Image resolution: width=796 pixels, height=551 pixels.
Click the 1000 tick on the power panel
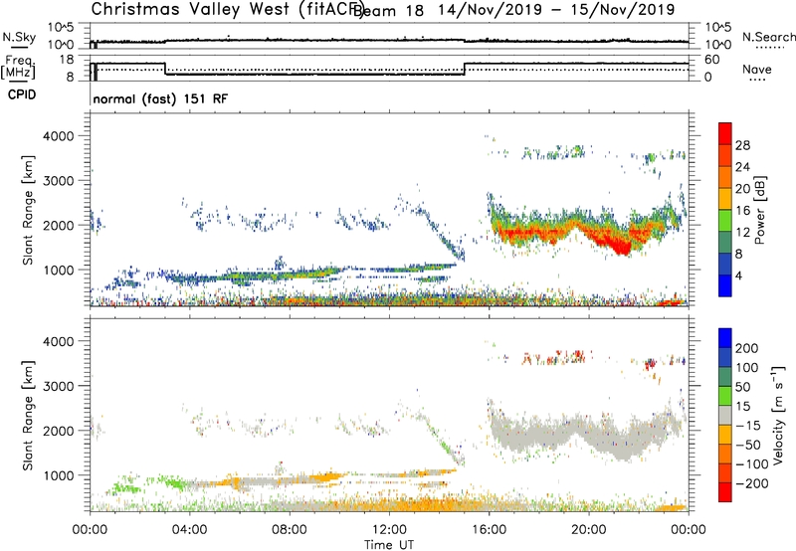[x=60, y=270]
